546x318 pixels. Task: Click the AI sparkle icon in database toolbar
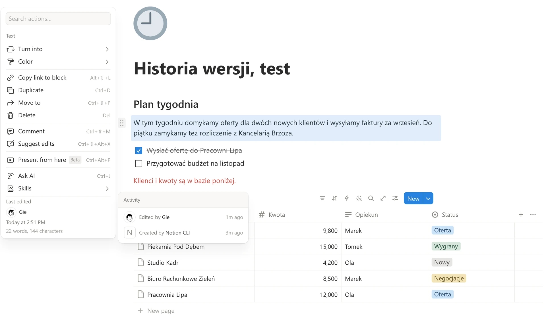359,198
